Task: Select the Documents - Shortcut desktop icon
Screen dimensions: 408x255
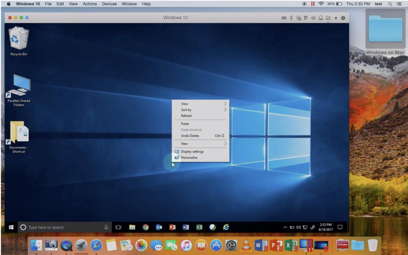Action: [19, 137]
